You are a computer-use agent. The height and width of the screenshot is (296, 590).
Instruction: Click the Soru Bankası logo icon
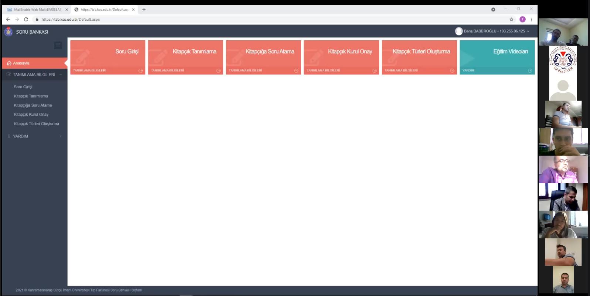click(8, 32)
